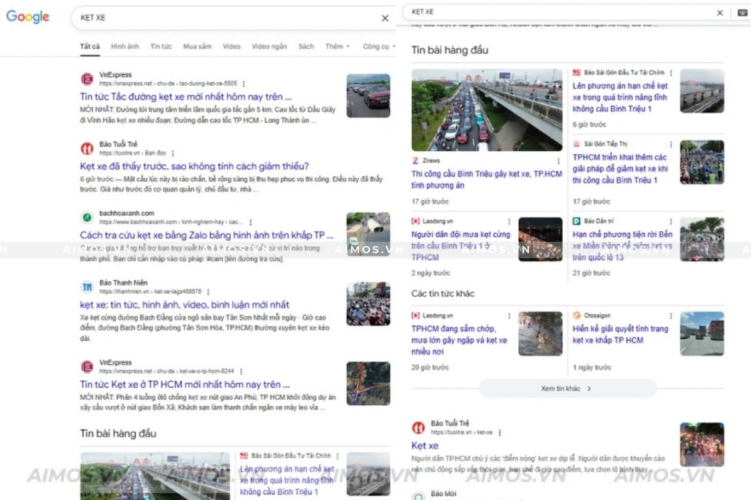This screenshot has height=500, width=751.
Task: Open Báo Tuổi Trẻ Kẹt xe link in right panel
Action: [425, 446]
